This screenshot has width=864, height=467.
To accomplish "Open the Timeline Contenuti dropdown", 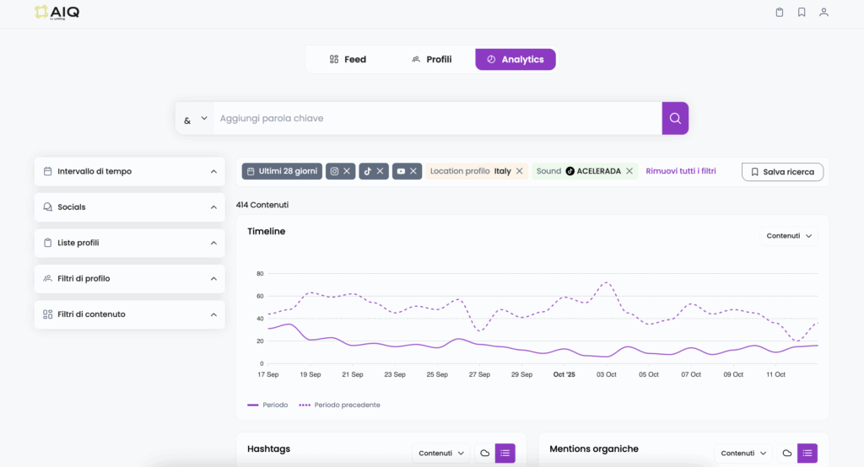I will [790, 236].
